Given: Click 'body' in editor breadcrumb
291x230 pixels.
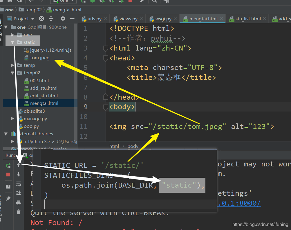Looking at the screenshot, I should point(133,146).
